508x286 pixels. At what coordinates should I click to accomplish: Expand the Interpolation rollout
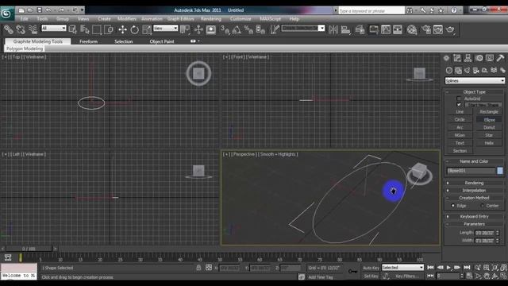tap(475, 191)
